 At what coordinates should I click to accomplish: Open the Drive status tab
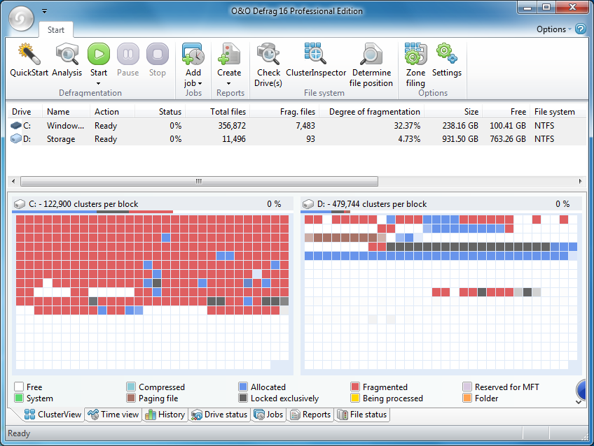(219, 415)
